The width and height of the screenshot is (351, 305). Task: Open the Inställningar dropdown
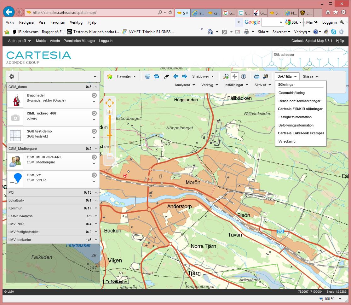coord(236,85)
